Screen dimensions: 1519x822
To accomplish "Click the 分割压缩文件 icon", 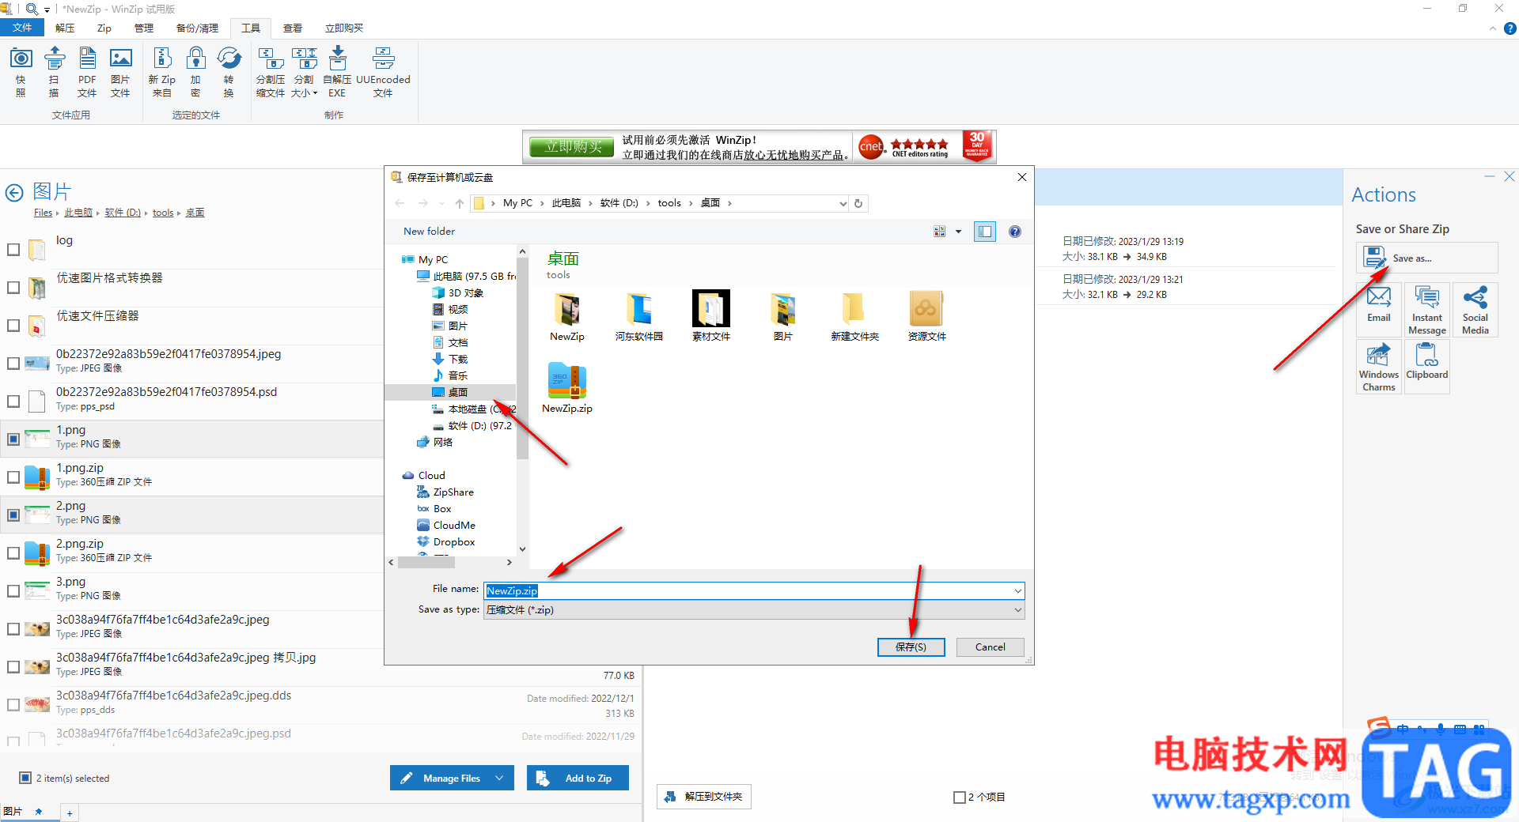I will [271, 71].
